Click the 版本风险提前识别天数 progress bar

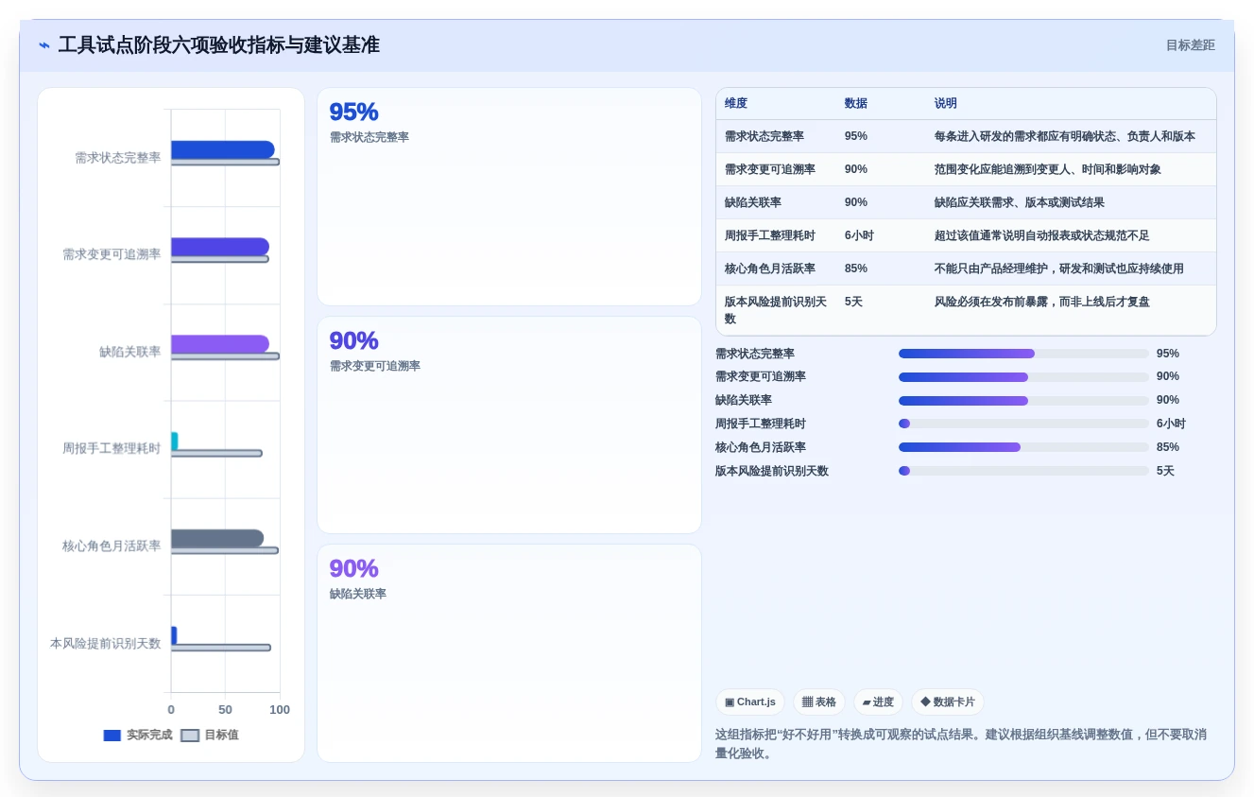click(x=1023, y=471)
